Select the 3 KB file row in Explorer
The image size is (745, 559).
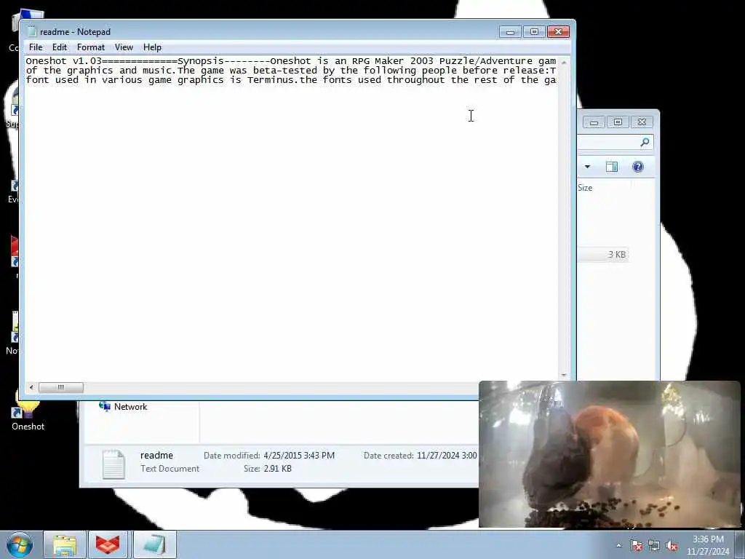603,255
